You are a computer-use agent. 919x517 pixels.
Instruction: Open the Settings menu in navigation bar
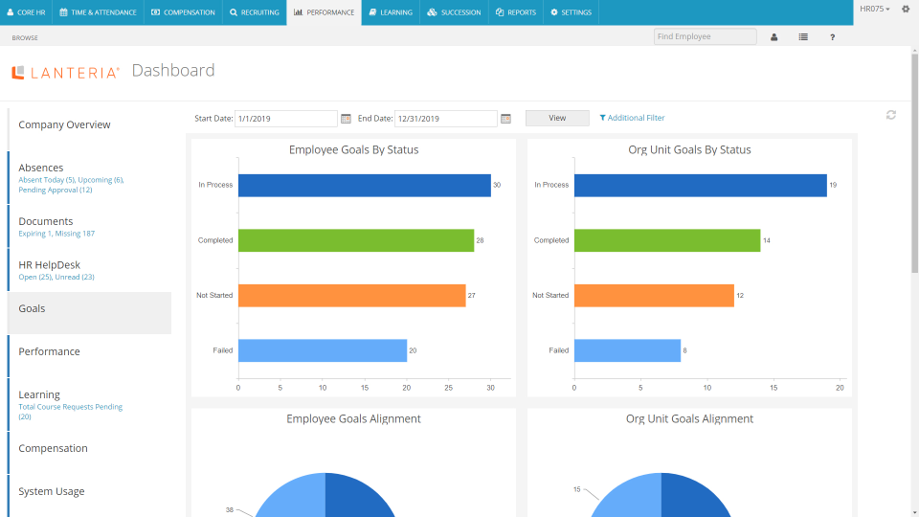coord(571,12)
